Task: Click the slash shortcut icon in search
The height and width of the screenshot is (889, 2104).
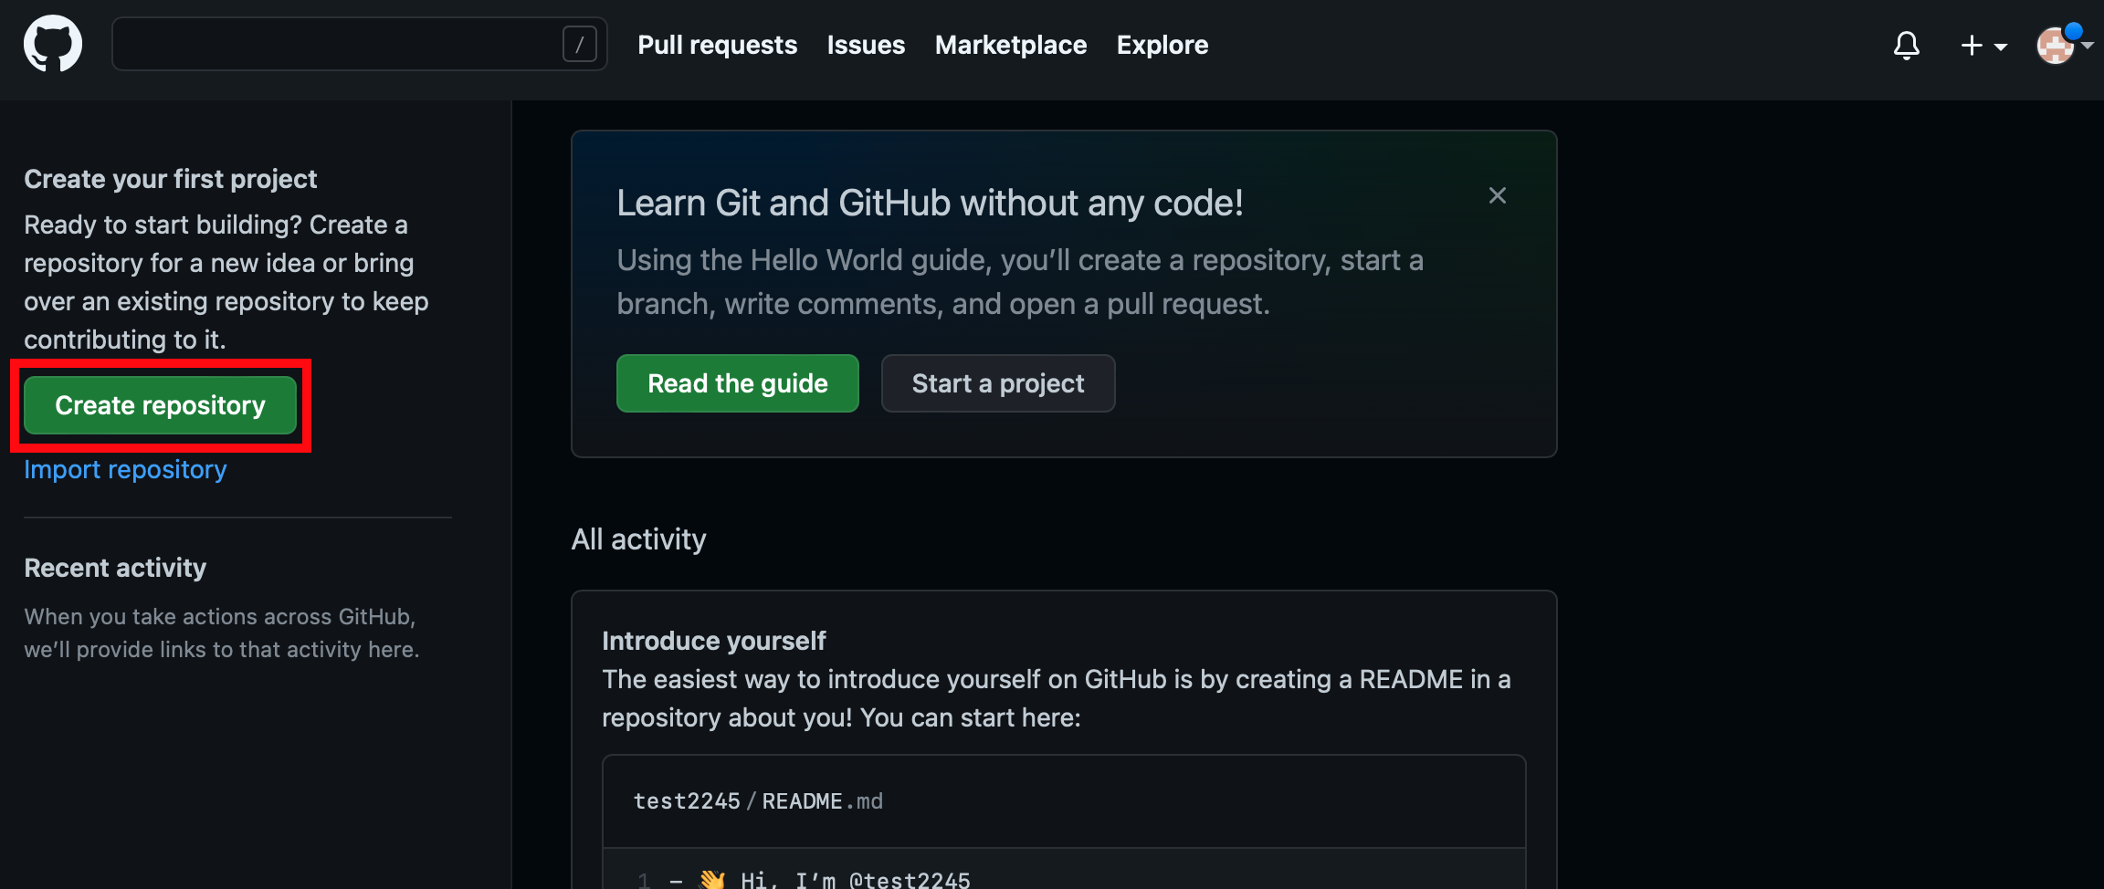Action: pyautogui.click(x=580, y=44)
